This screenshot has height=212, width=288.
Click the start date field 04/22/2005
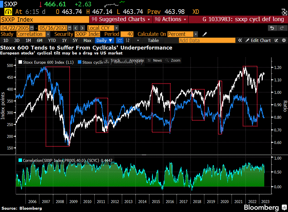[15, 28]
